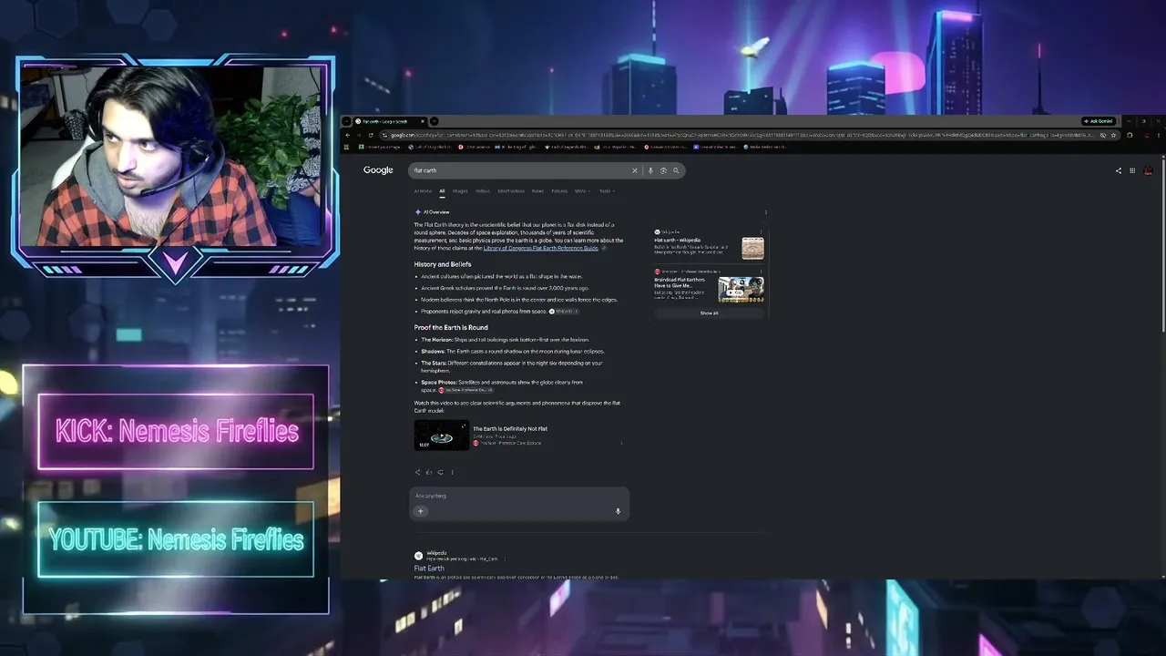Open the Flat earth - Wikipedia source card

677,241
